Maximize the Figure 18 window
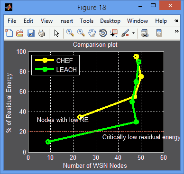Screen dimensions: 184x174 coord(153,6)
